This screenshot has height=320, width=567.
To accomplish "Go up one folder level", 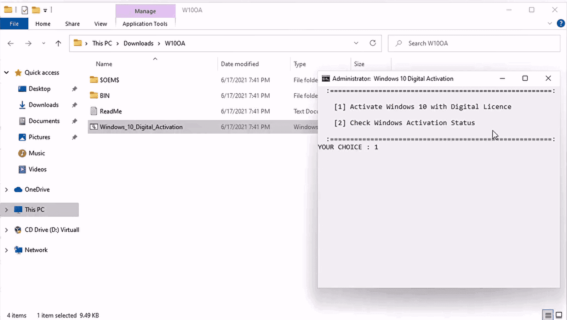I will tap(58, 43).
